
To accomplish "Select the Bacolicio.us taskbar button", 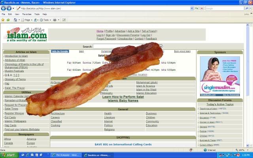I will point(98,155).
